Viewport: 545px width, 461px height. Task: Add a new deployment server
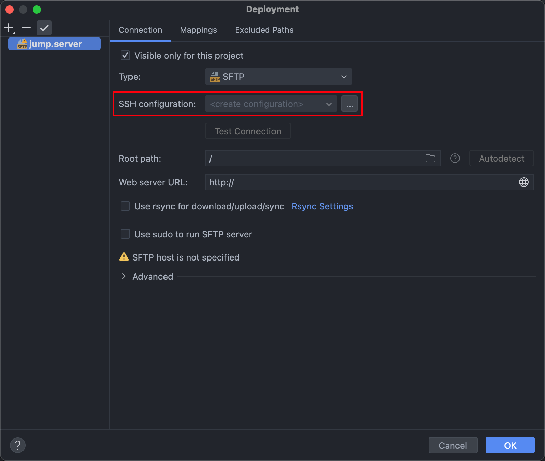click(9, 28)
